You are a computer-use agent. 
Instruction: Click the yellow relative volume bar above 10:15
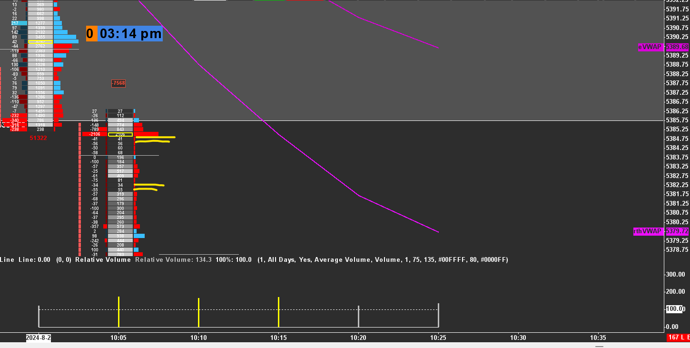[278, 312]
